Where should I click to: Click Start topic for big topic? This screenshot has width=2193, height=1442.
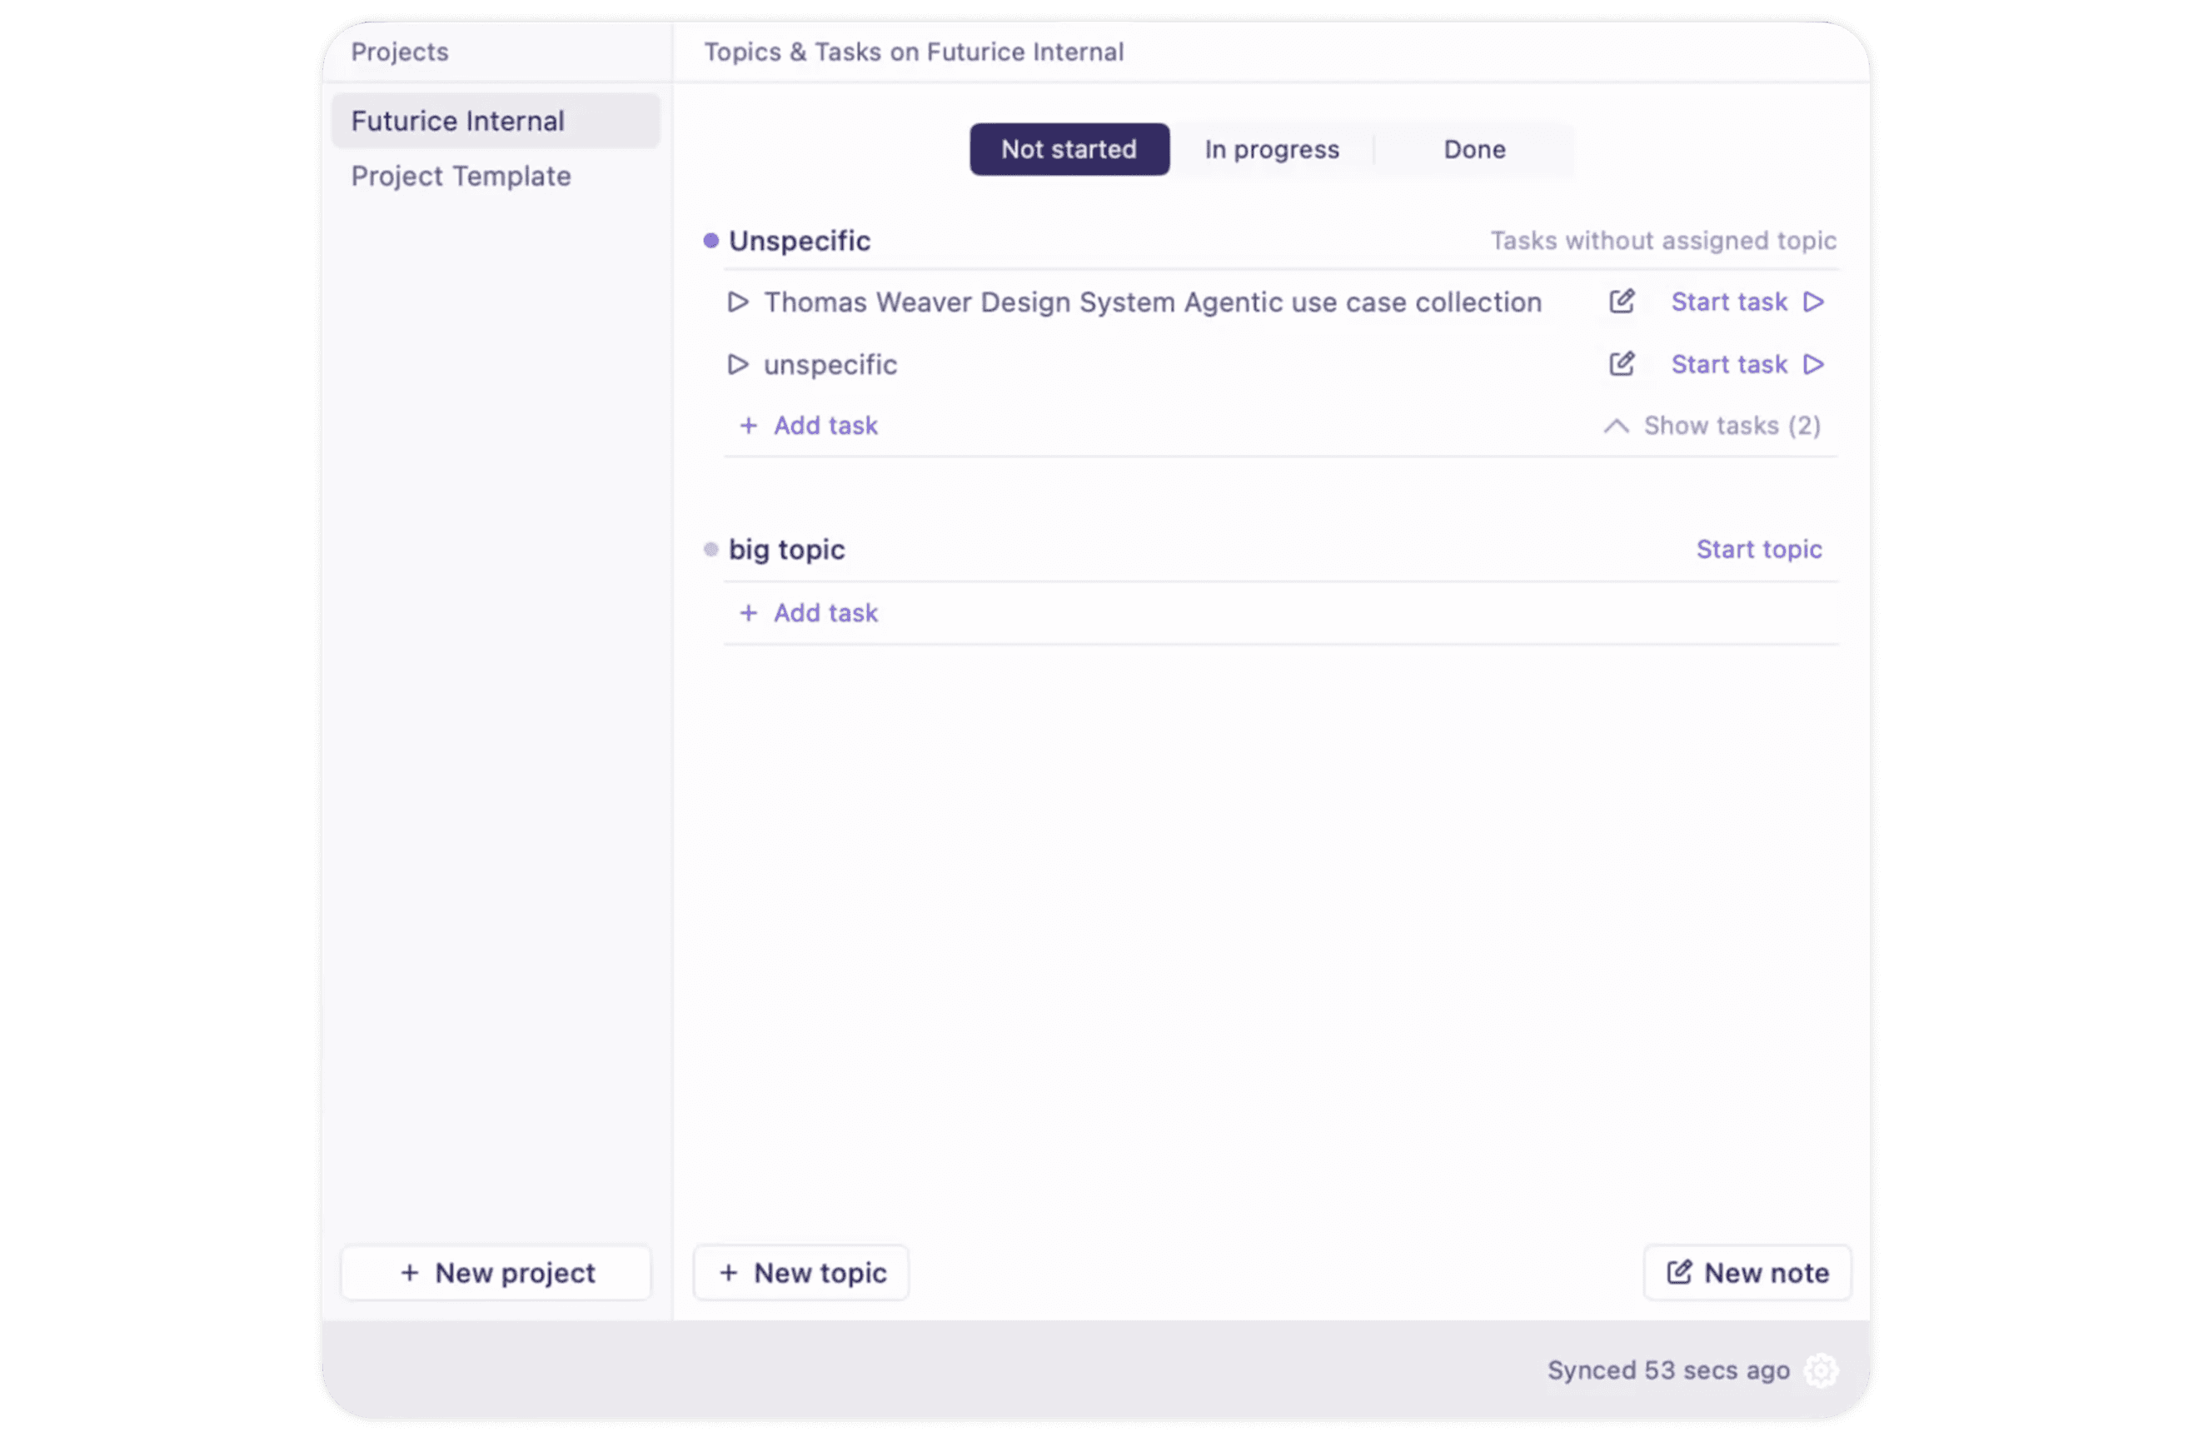point(1759,549)
